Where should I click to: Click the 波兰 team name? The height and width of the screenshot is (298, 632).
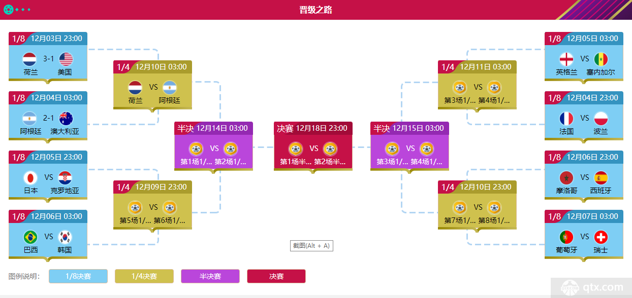(x=601, y=132)
